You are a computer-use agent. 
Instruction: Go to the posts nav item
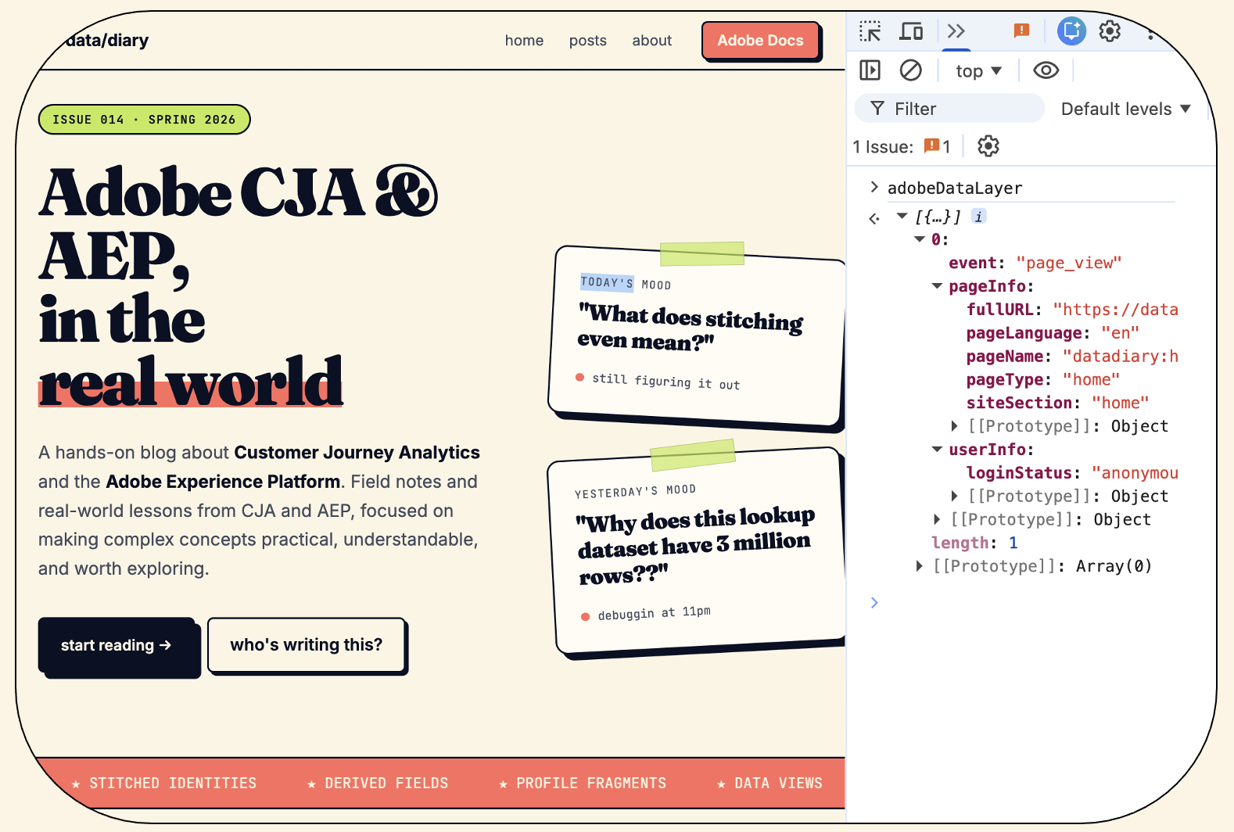click(x=587, y=41)
